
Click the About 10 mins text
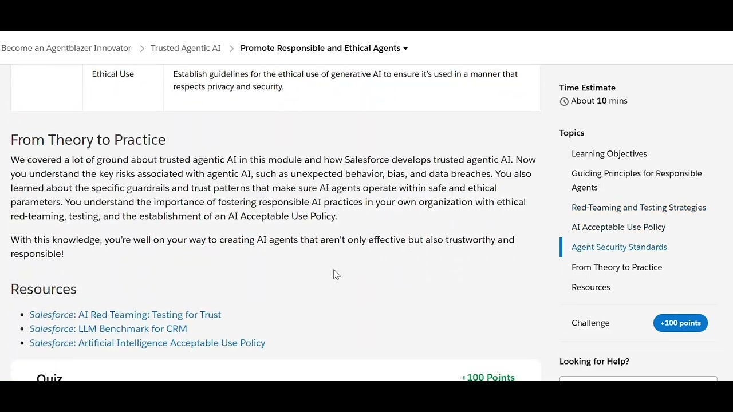click(x=599, y=101)
